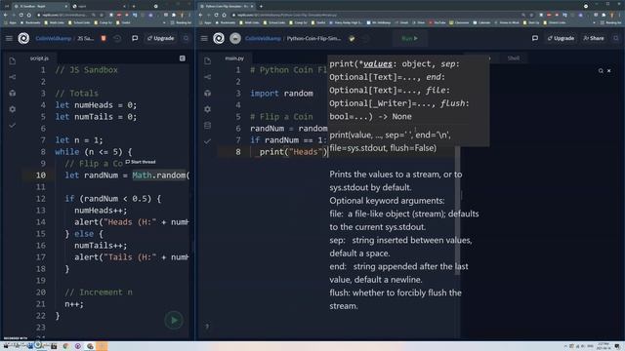Click the orange-highlighted taskbar app icon
Screen dimensions: 625x351
pyautogui.click(x=102, y=346)
